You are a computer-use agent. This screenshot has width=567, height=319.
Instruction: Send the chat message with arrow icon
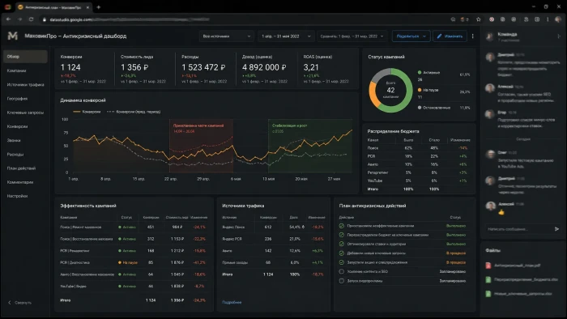[556, 228]
